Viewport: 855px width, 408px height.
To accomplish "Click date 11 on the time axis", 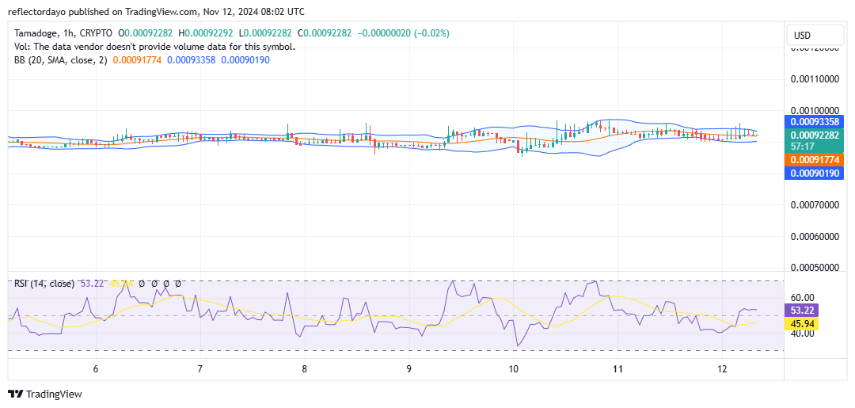I will click(617, 368).
